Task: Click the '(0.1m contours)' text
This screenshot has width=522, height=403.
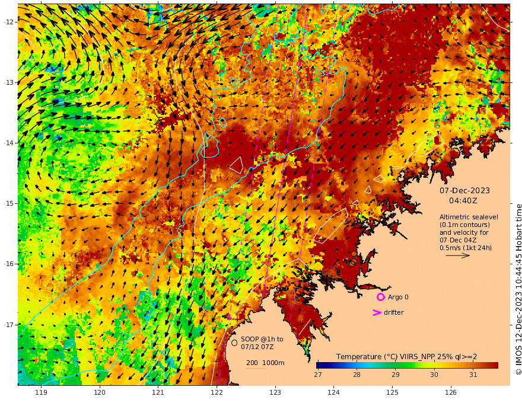Action: click(x=464, y=225)
